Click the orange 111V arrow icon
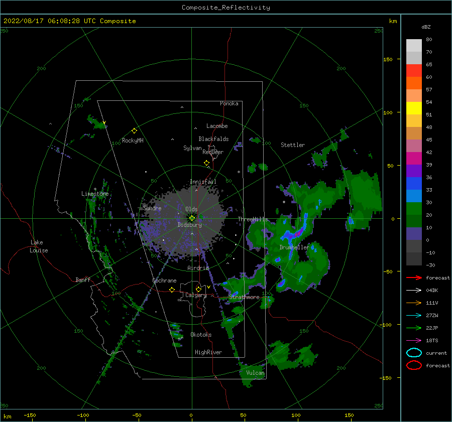The width and height of the screenshot is (452, 422). click(x=414, y=303)
